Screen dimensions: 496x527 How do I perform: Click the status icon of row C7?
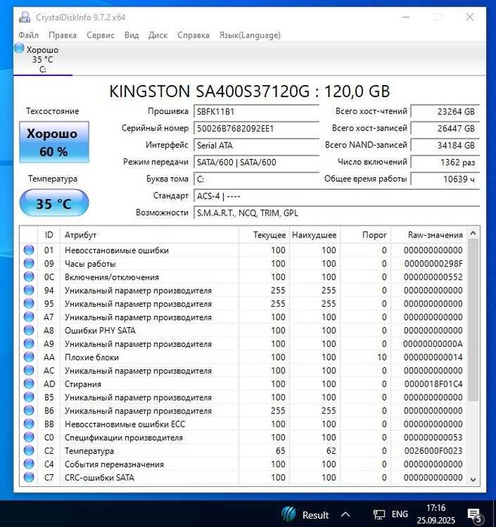tap(29, 477)
